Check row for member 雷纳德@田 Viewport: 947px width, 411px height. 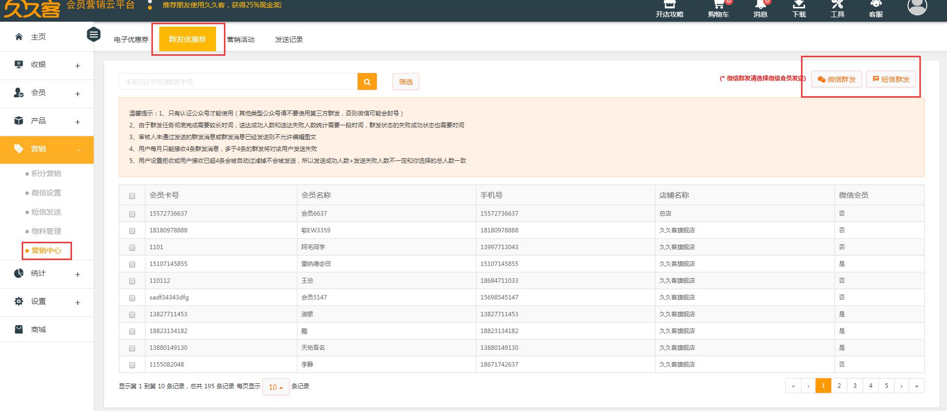point(132,264)
